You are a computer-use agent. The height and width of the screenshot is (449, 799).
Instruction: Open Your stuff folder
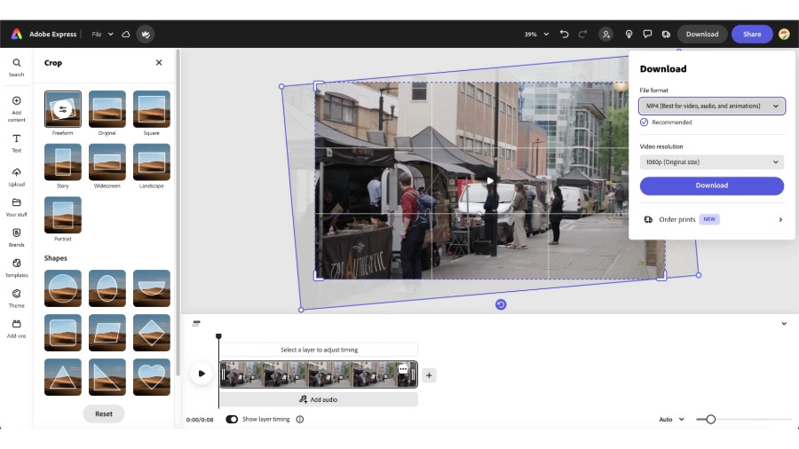(x=16, y=207)
